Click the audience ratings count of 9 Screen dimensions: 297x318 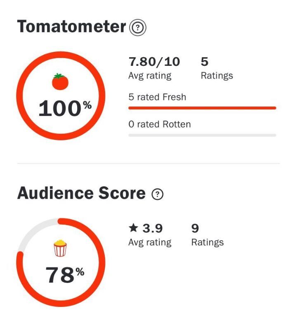coord(195,228)
